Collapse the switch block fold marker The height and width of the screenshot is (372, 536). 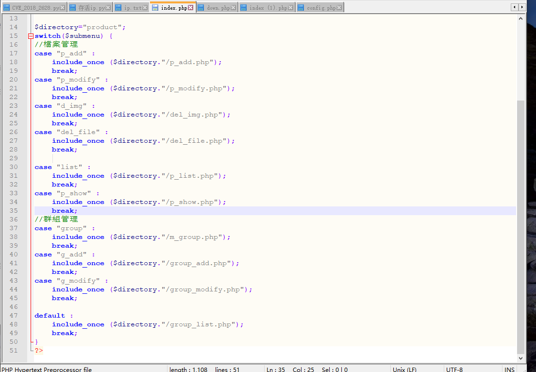31,36
